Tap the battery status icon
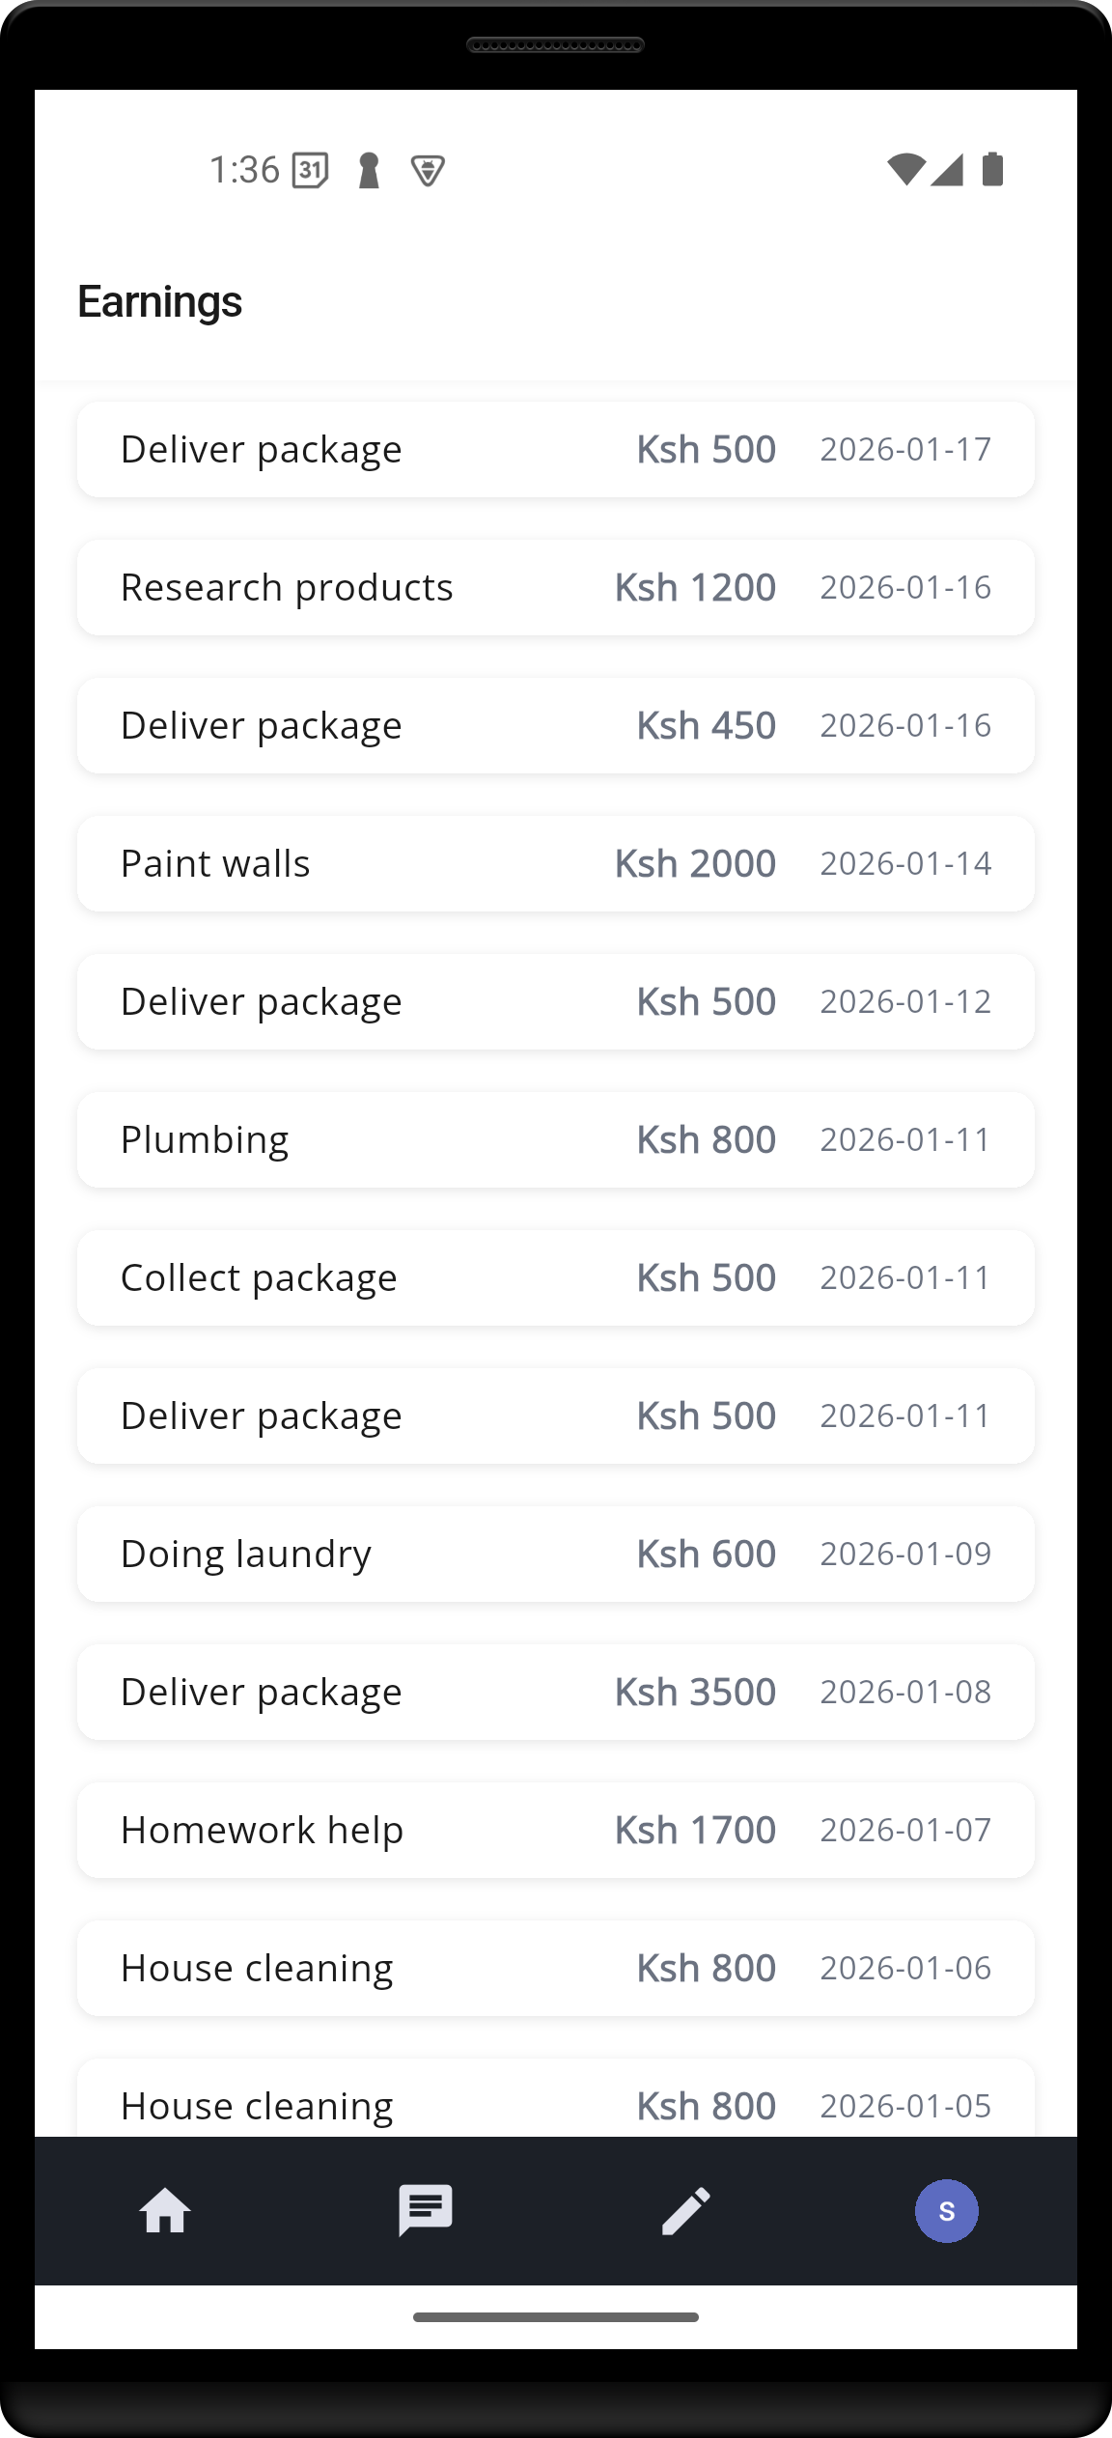The height and width of the screenshot is (2438, 1112). point(992,170)
